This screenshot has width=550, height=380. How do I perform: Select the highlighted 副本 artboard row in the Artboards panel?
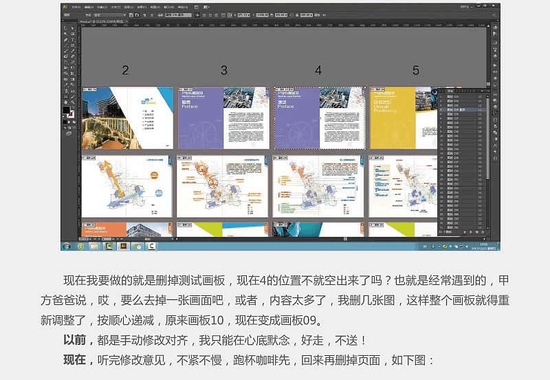click(462, 109)
